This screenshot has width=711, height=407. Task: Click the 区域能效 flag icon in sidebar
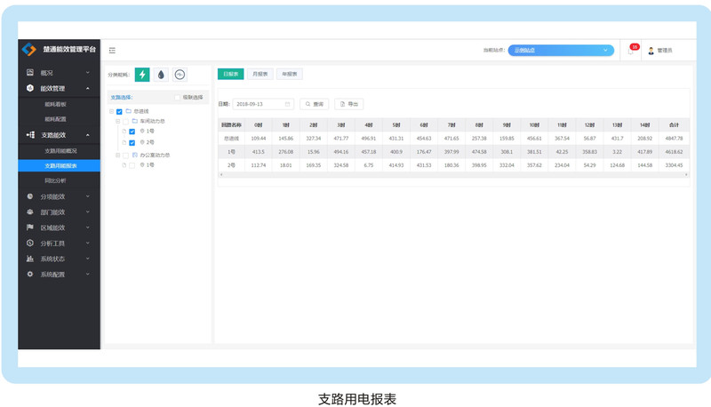click(30, 227)
